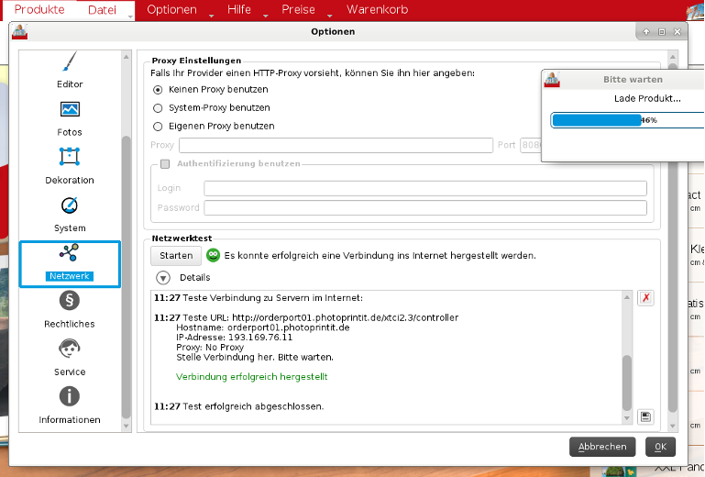Collapse the Details disclosure arrow
The height and width of the screenshot is (477, 705).
[x=162, y=277]
